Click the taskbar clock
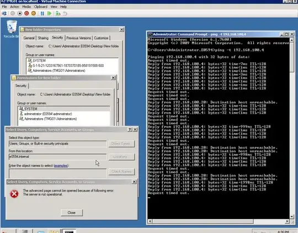The image size is (298, 233). pyautogui.click(x=283, y=232)
